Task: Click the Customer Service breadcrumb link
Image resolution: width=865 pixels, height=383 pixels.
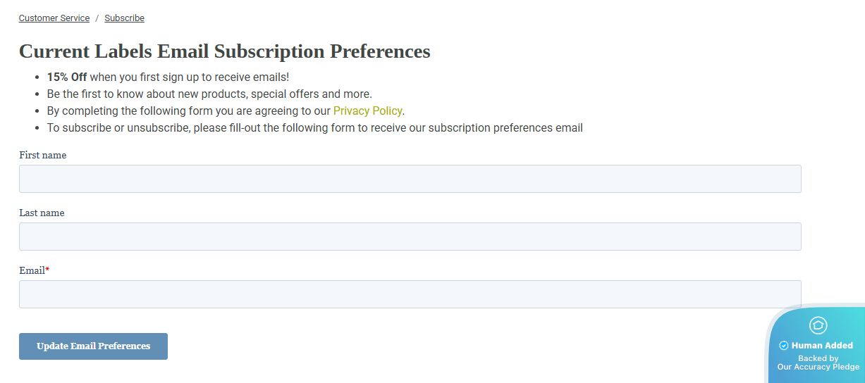Action: coord(54,18)
